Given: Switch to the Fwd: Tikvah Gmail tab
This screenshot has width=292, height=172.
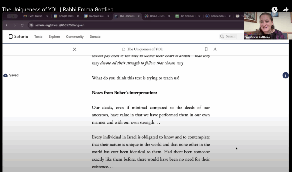Looking at the screenshot, I should 35,16.
